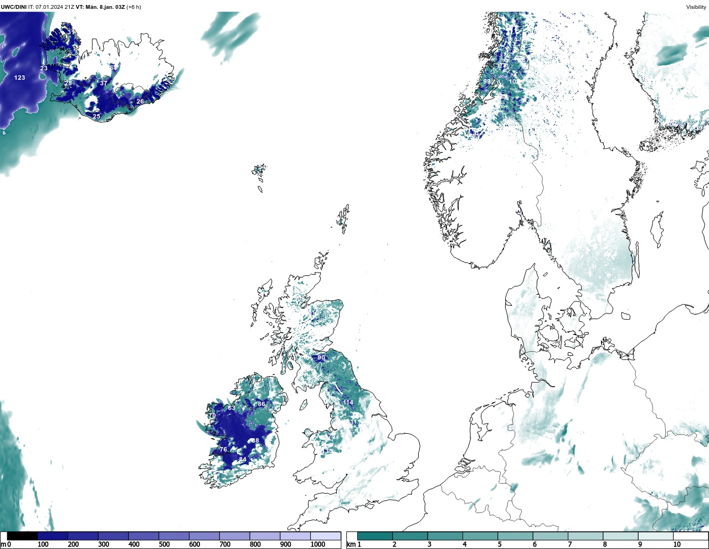Click the '10' tick label on the km legend

(677, 545)
